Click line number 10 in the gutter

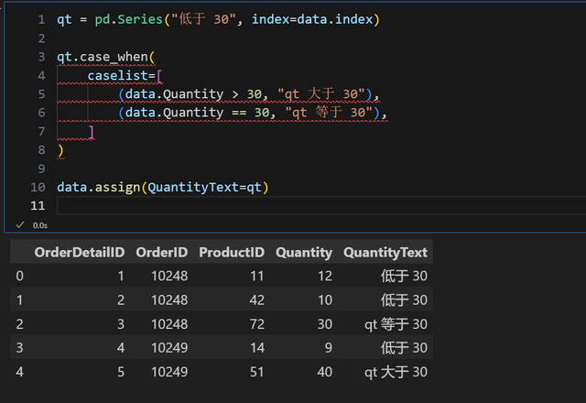(x=38, y=187)
